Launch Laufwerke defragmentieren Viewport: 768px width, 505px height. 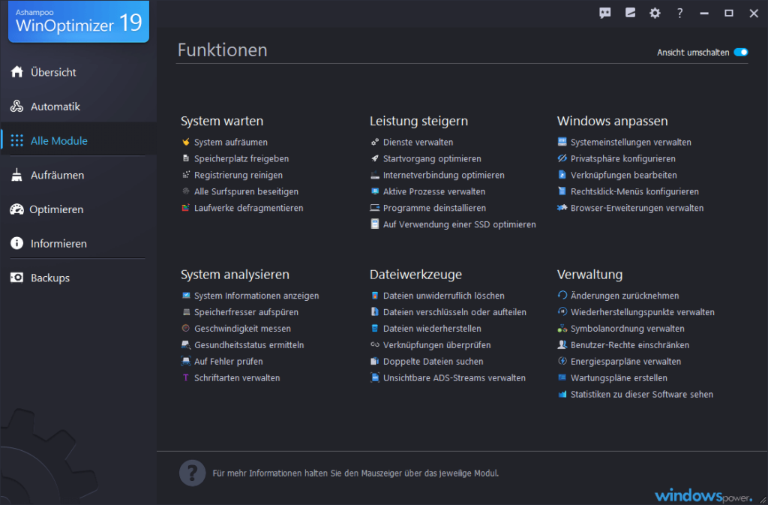248,208
